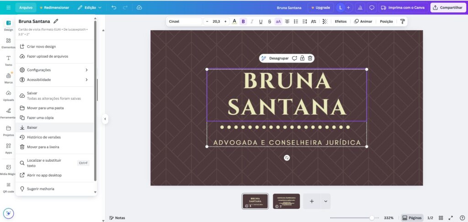Toggle underline formatting
The image size is (468, 222).
[261, 21]
